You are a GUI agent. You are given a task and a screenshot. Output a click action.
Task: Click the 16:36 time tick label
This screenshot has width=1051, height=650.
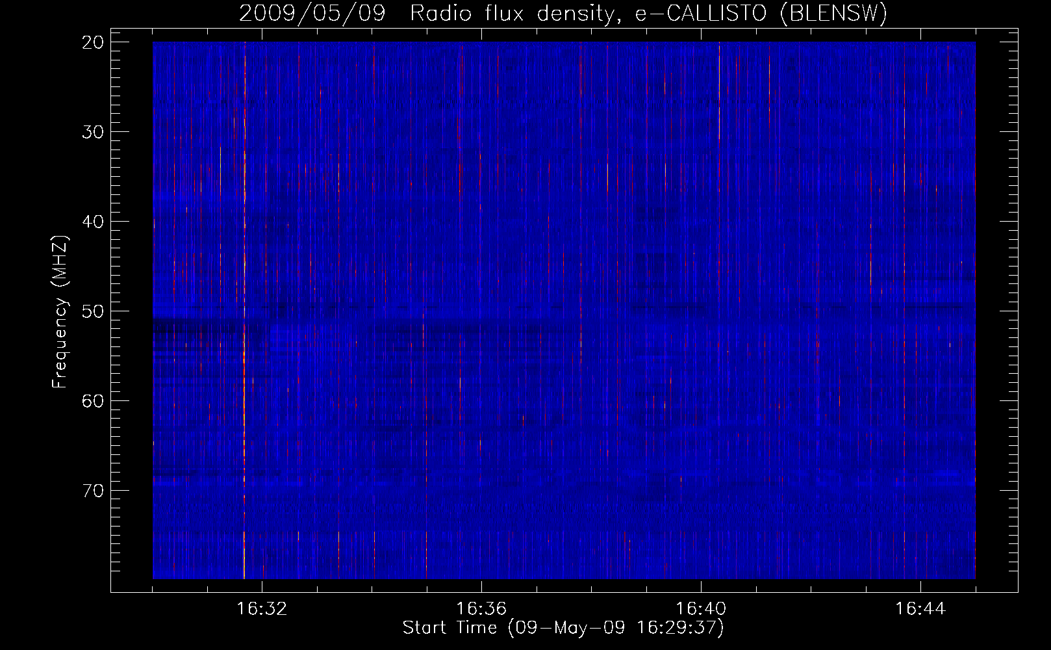pos(481,609)
